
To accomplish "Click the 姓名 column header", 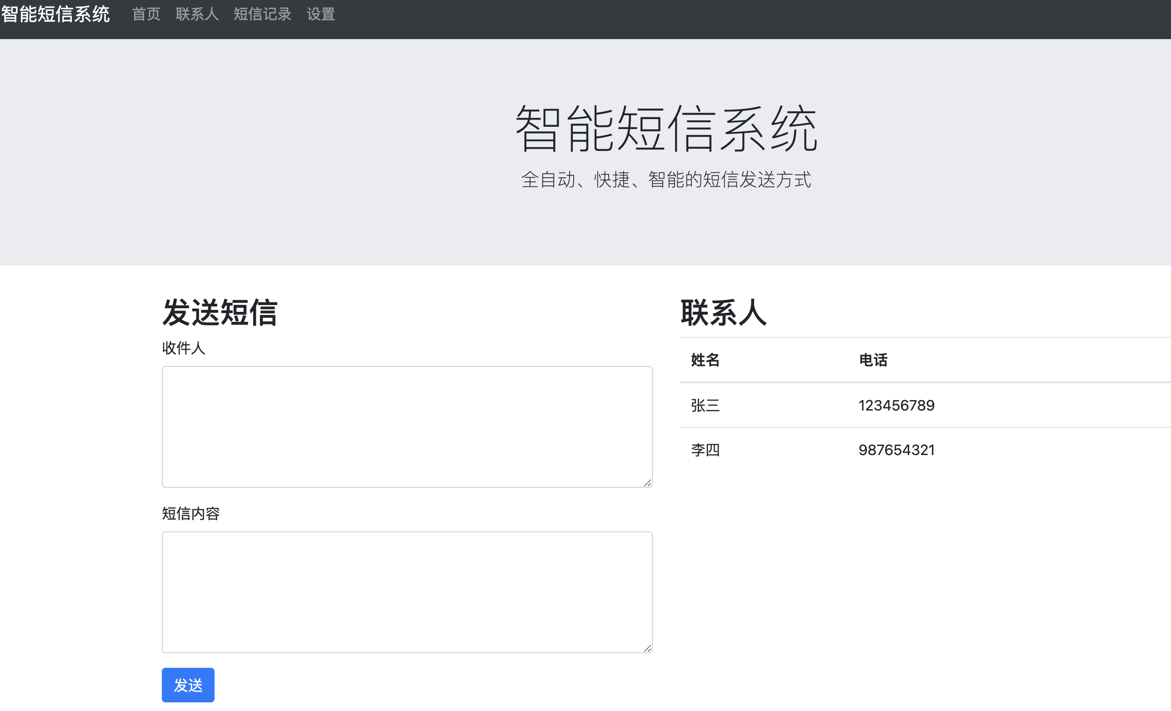I will coord(705,360).
